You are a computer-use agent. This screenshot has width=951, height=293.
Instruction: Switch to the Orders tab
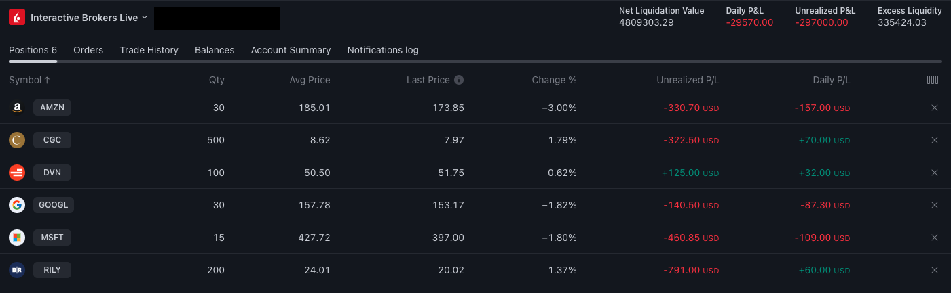(x=88, y=50)
